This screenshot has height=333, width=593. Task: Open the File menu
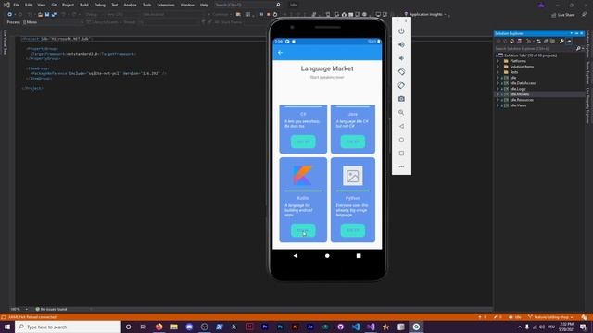[x=17, y=5]
